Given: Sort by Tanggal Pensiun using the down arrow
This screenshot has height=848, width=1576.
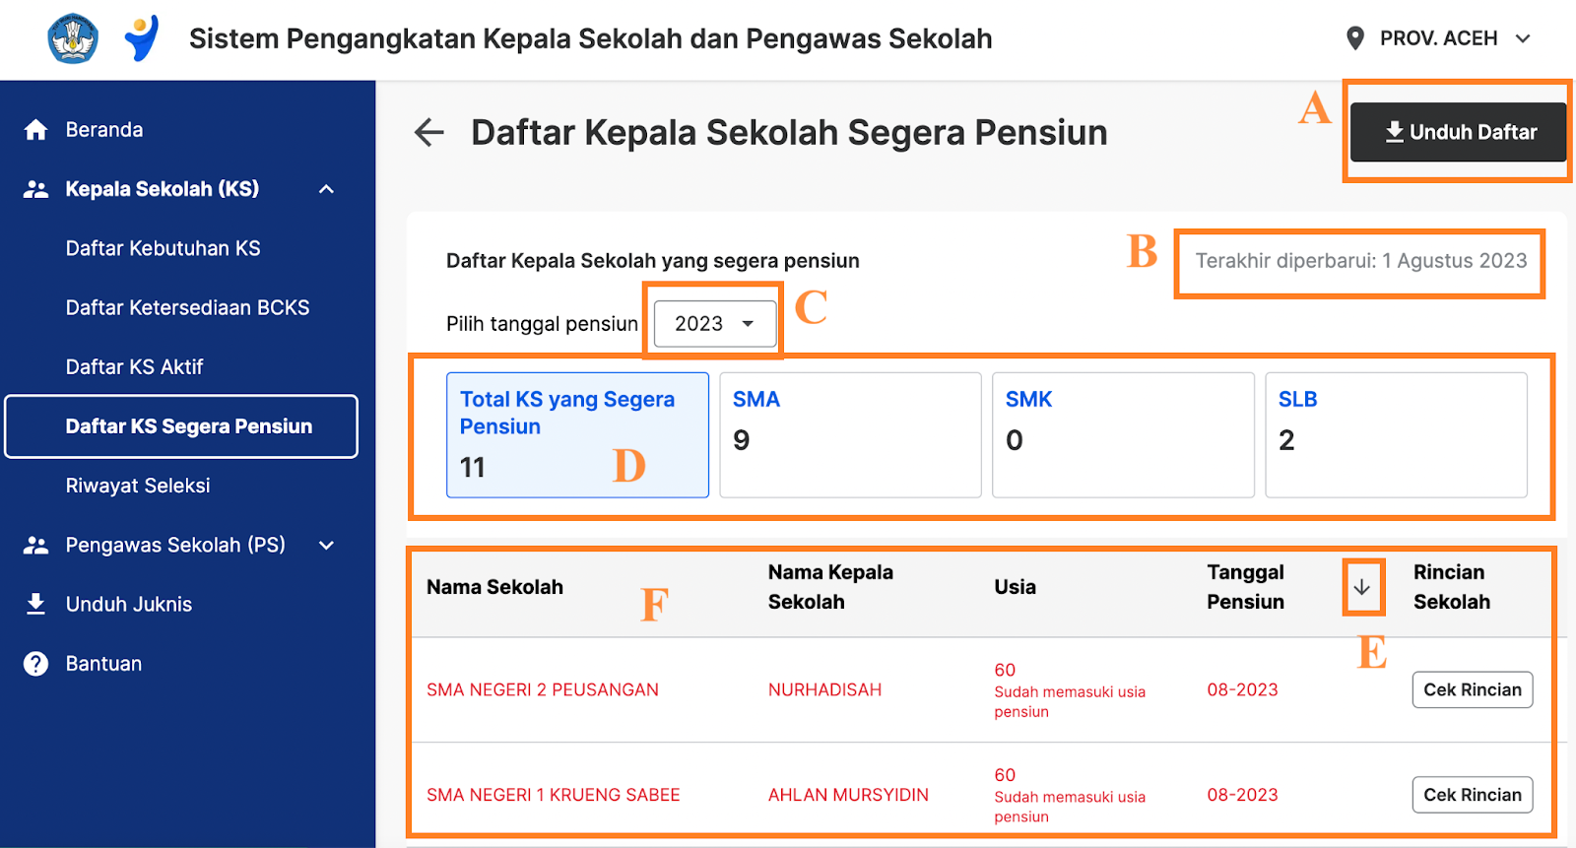Looking at the screenshot, I should 1362,587.
